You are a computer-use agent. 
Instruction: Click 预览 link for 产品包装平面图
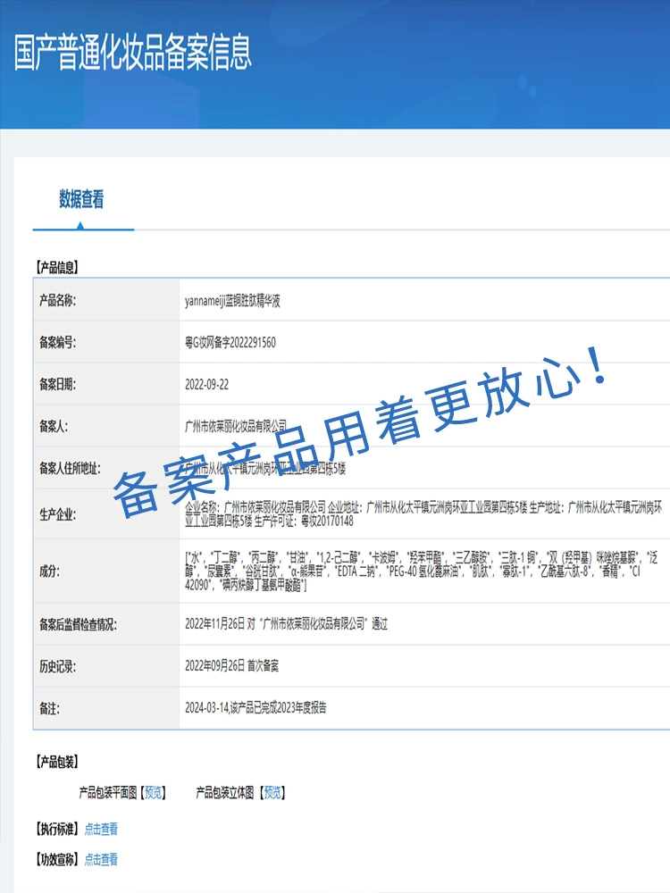coord(154,792)
